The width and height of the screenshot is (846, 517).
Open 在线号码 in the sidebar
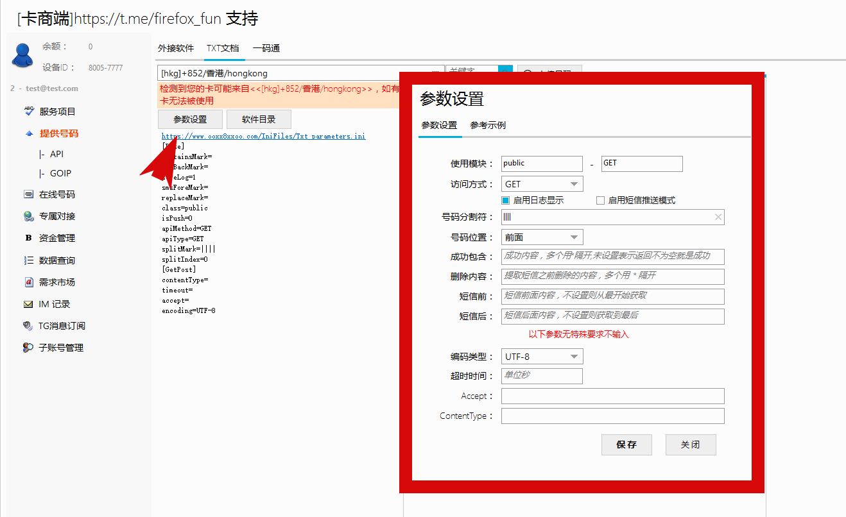tap(57, 194)
